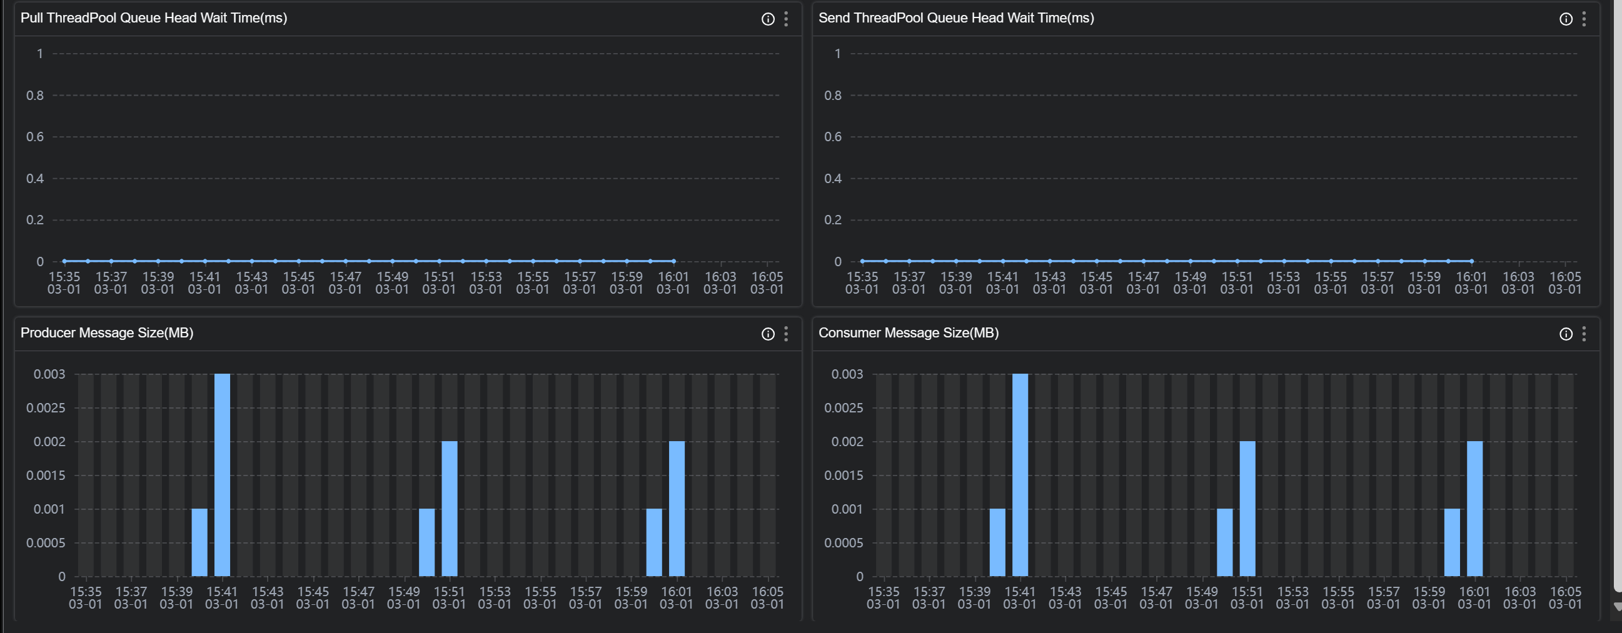Click the first data point at 15:35 in Send chart
Viewport: 1622px width, 633px height.
(x=862, y=261)
